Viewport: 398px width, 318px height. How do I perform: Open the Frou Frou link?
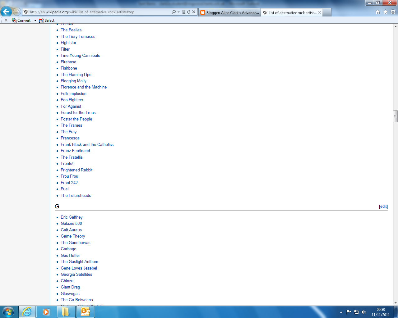click(x=69, y=176)
